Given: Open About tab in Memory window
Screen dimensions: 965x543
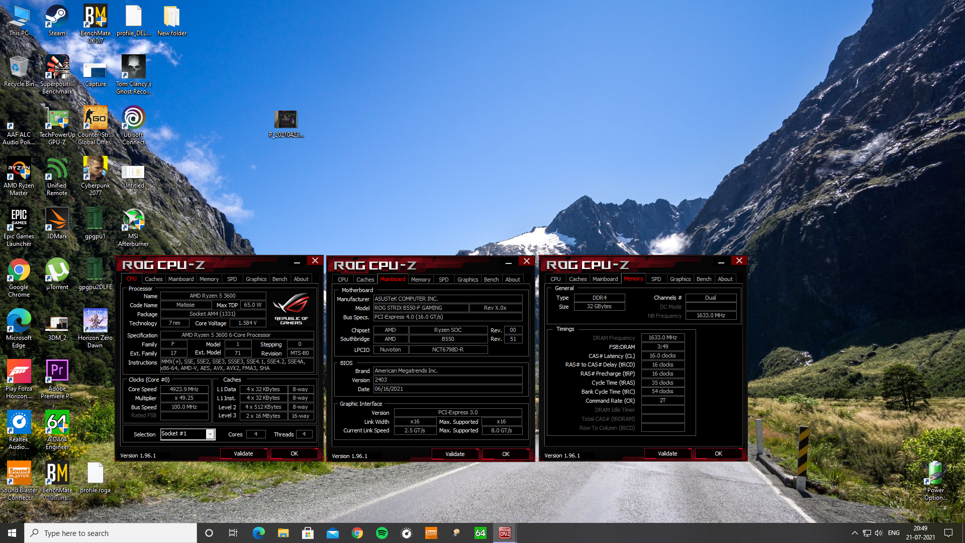Looking at the screenshot, I should tap(725, 279).
